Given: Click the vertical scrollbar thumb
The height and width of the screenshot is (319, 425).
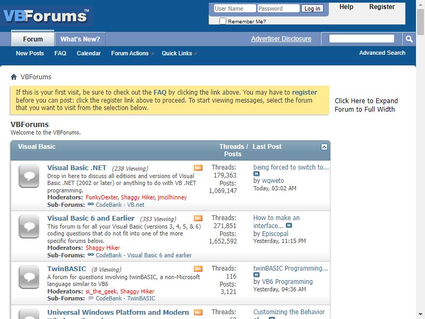Looking at the screenshot, I should click(421, 22).
